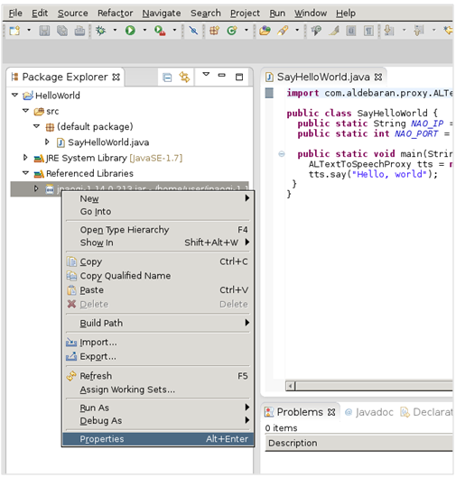Click the Save All toolbar icon
This screenshot has height=486, width=456.
(62, 31)
